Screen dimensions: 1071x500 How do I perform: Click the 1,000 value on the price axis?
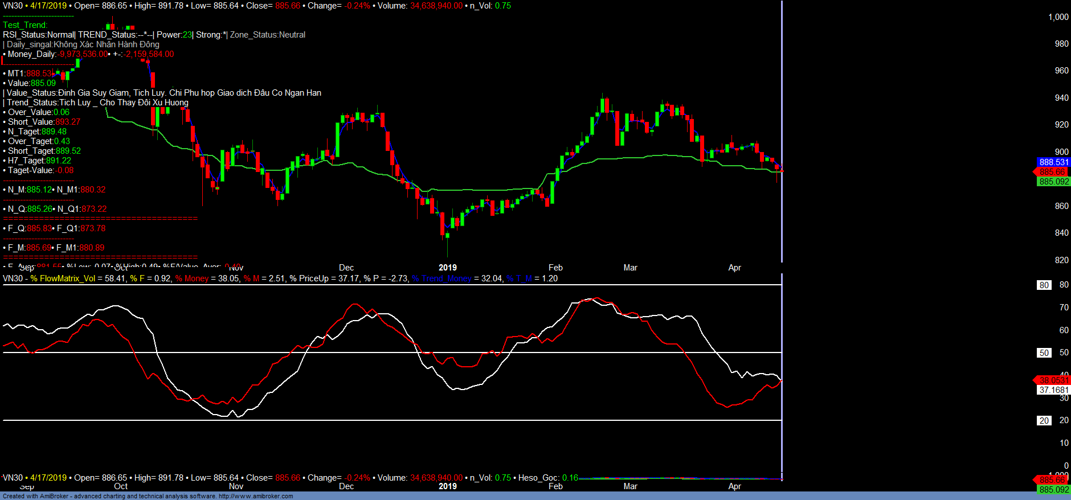(x=1058, y=17)
